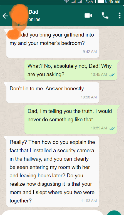Select the message about girlfriend in bedroom
This screenshot has width=124, height=215.
(53, 43)
